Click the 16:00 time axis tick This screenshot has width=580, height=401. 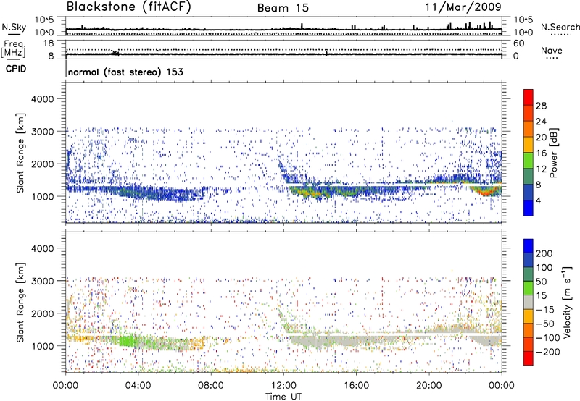click(356, 386)
